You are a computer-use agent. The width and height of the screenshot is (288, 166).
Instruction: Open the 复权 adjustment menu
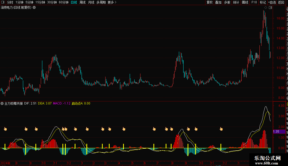click(x=210, y=2)
